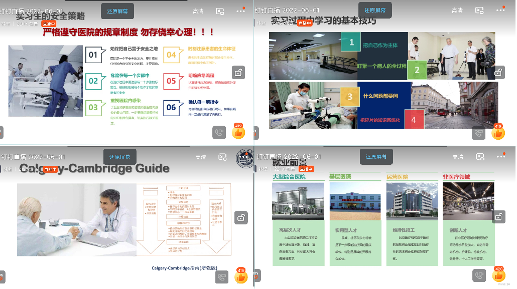Viewport: 517px width, 289px height.
Task: Tap the like button on the safety strategy slide
Action: 238,133
